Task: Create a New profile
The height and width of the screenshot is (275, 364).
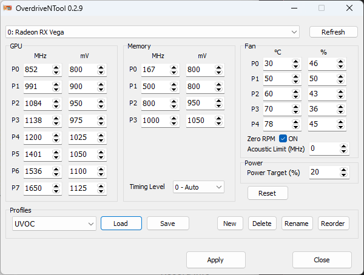Action: point(230,224)
